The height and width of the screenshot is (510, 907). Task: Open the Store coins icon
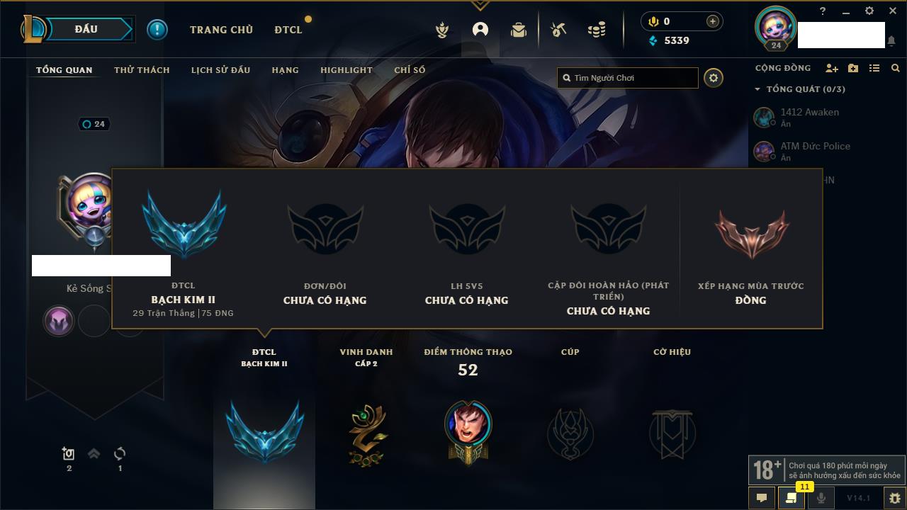pyautogui.click(x=597, y=30)
